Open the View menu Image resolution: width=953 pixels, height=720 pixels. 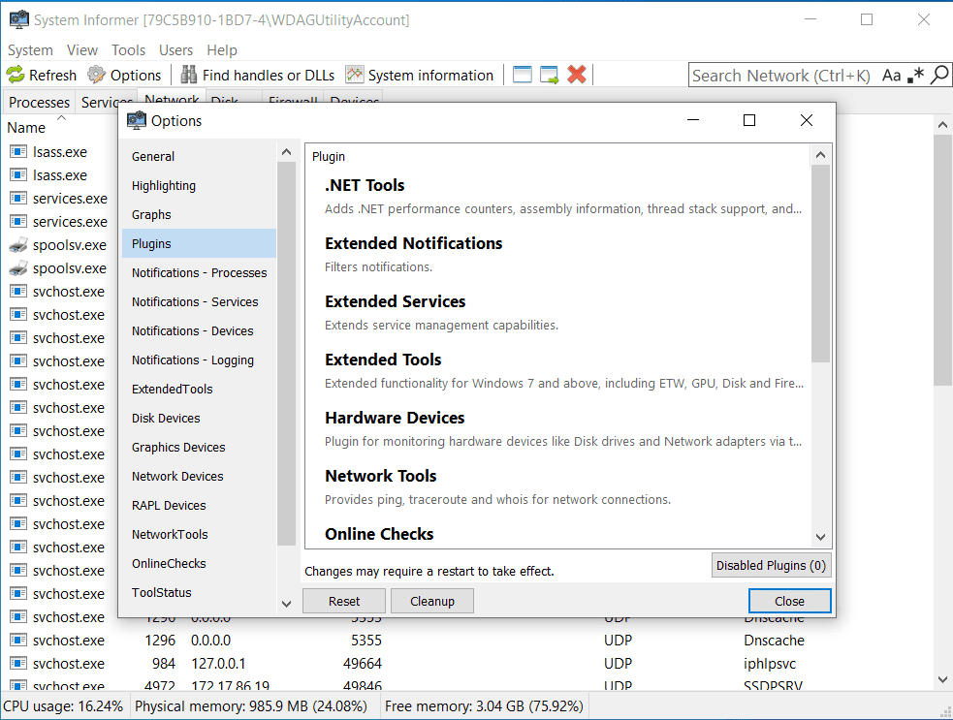(x=82, y=49)
